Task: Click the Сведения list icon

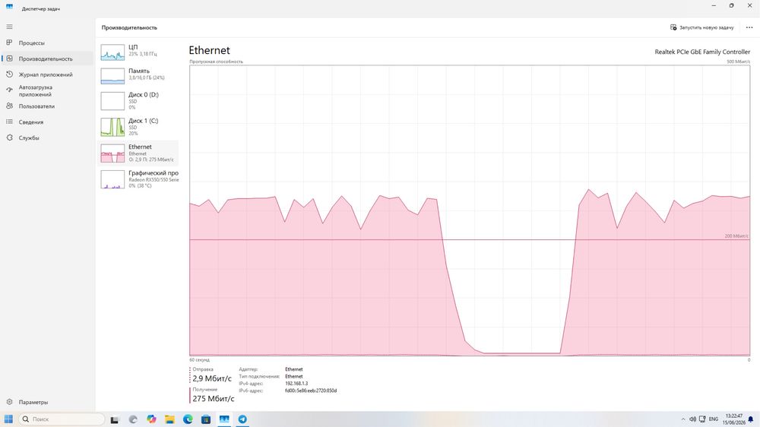Action: pos(9,122)
